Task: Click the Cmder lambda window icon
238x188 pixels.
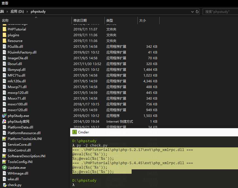Action: (x=75, y=132)
